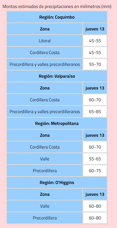Image resolution: width=117 pixels, height=228 pixels.
Task: Click the Región: Valparaíso header row
Action: coord(57,76)
